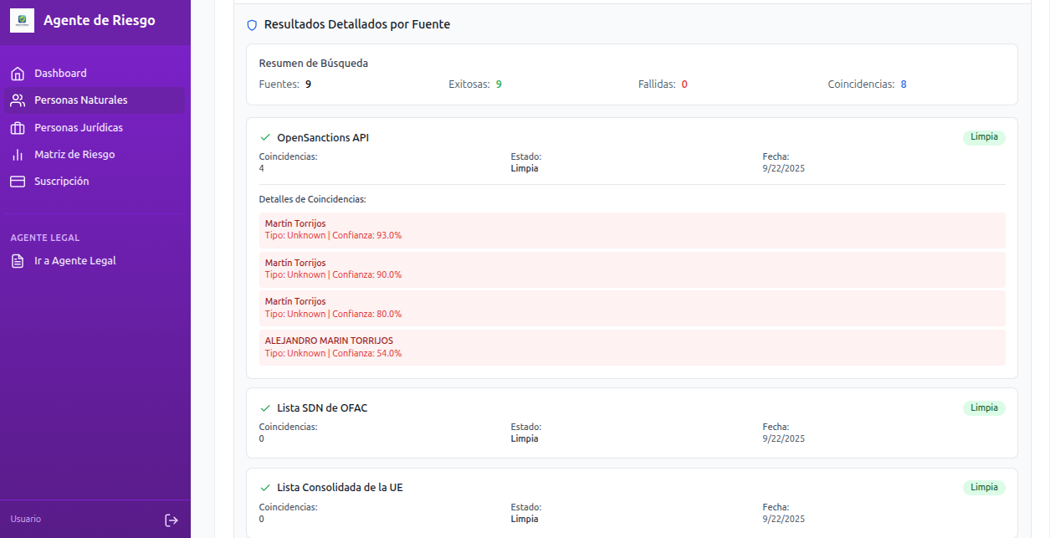Image resolution: width=1050 pixels, height=538 pixels.
Task: Click the green checkmark next to OpenSanctions API
Action: (x=265, y=137)
